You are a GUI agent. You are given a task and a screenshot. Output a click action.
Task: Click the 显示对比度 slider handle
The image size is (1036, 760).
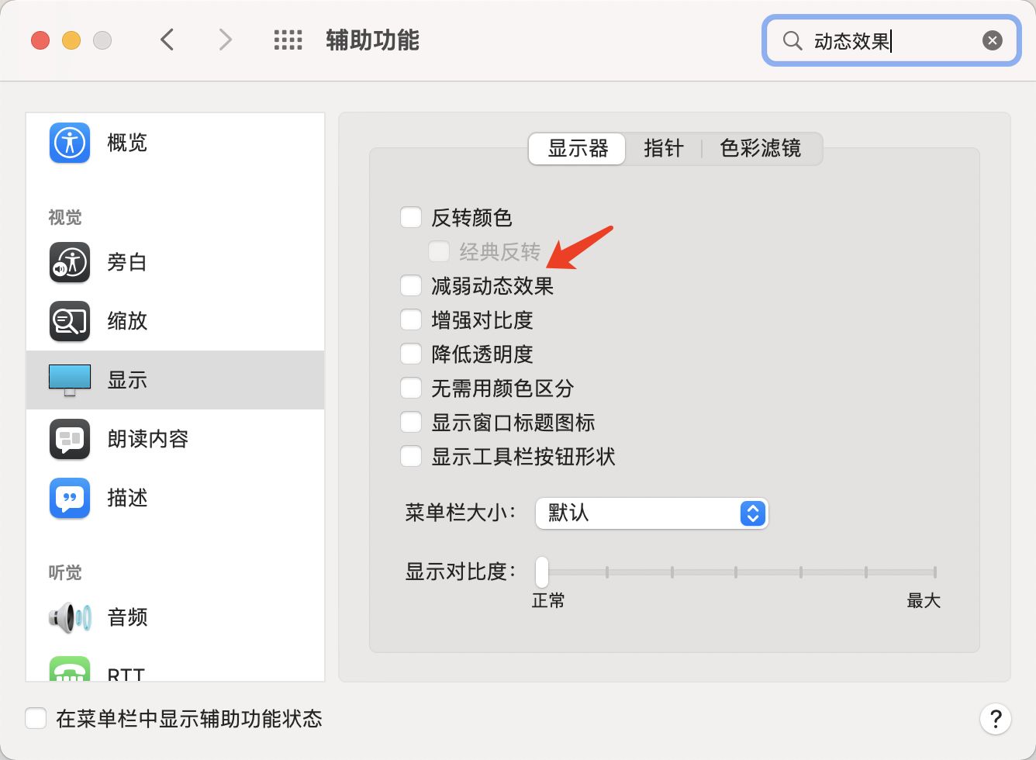pos(542,572)
